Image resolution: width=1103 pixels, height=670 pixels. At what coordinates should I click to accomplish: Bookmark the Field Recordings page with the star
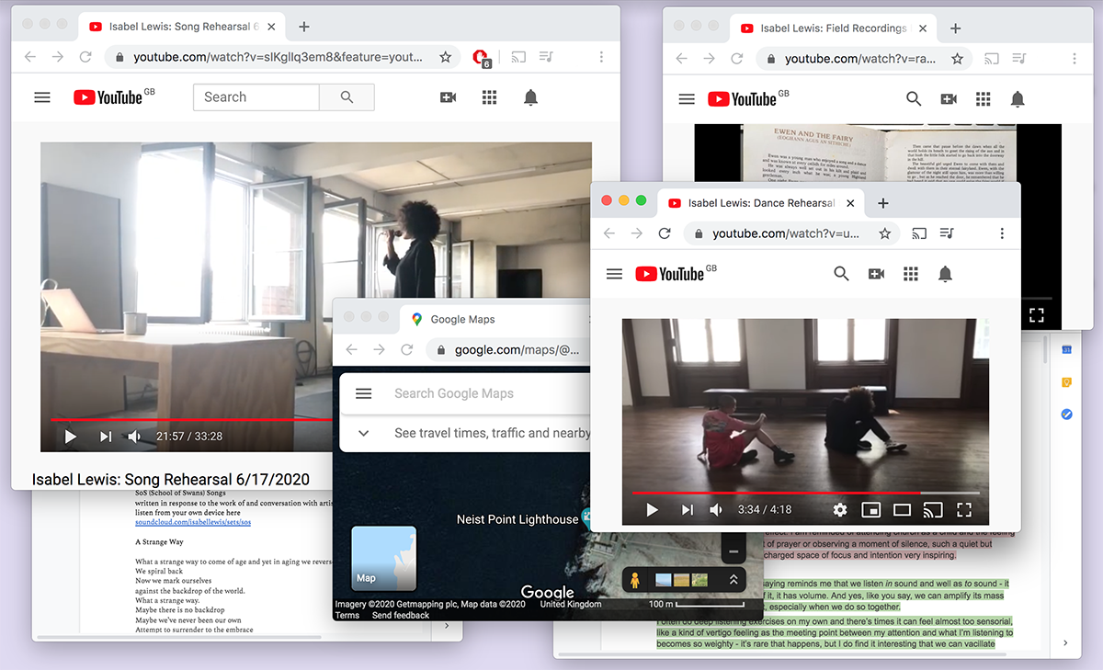click(x=957, y=59)
